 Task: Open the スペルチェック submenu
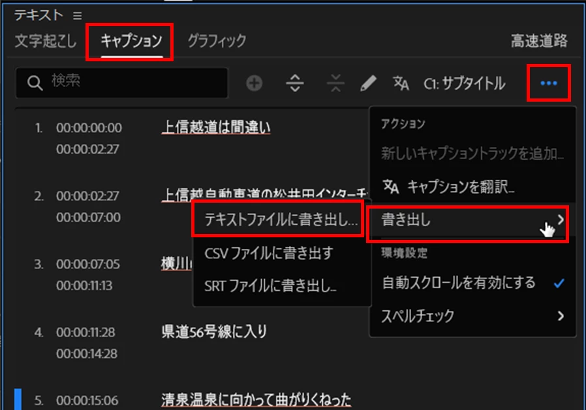point(472,316)
